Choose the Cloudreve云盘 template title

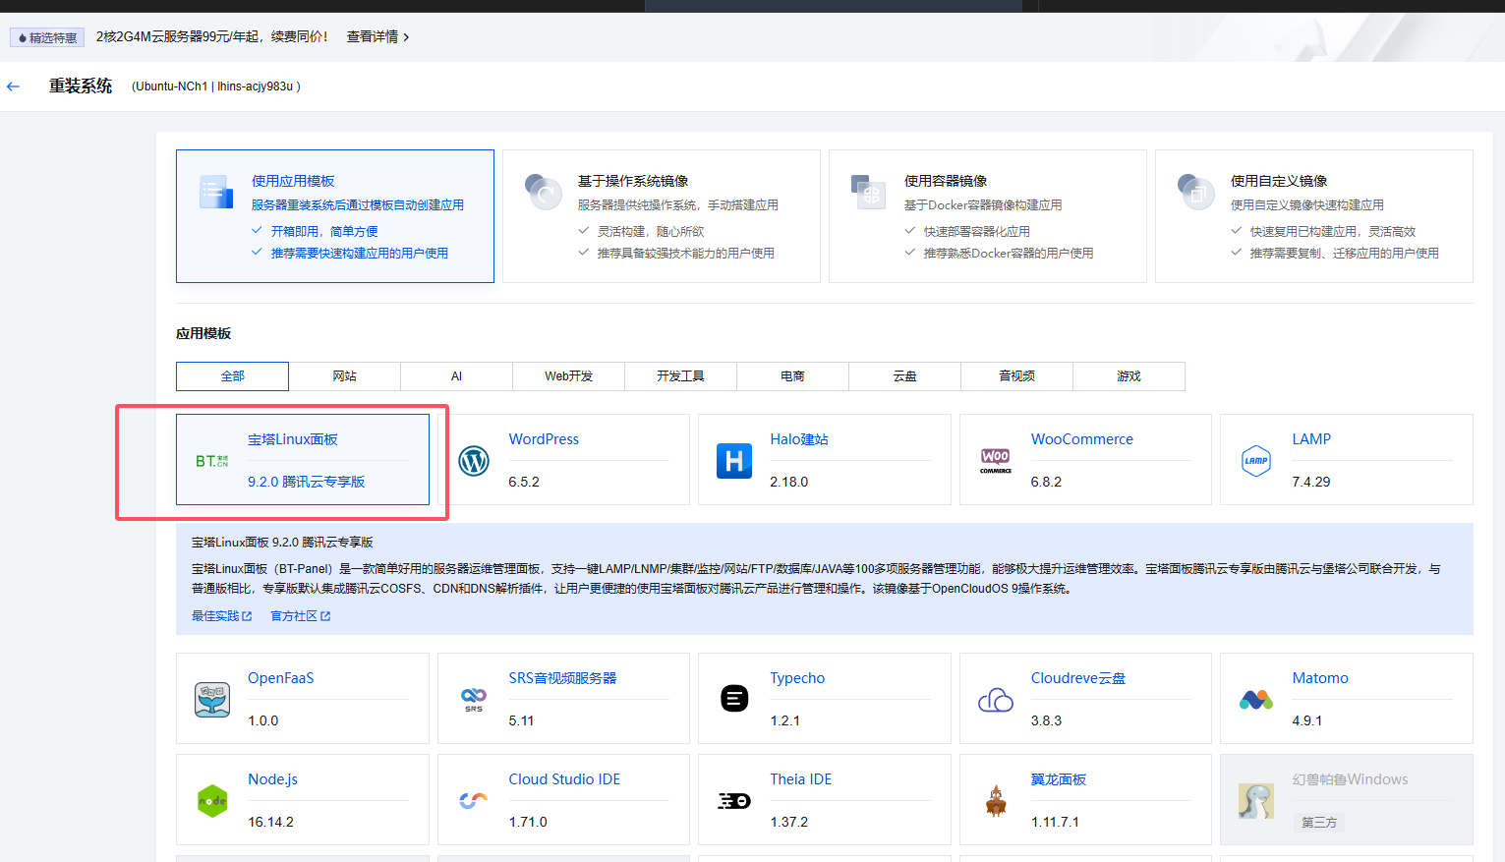[1078, 678]
